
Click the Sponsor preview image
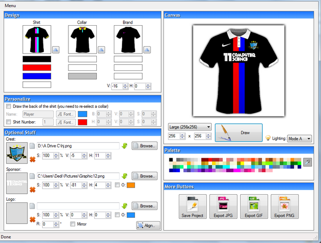(x=17, y=183)
